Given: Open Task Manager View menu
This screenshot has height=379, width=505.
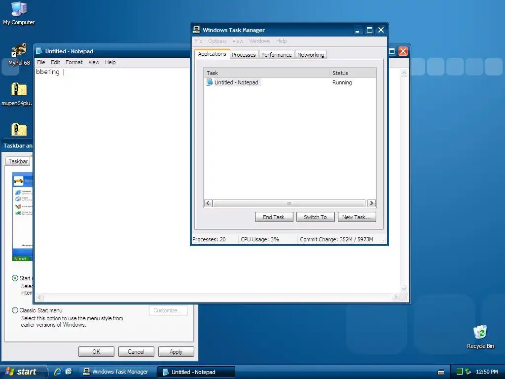Looking at the screenshot, I should 238,41.
